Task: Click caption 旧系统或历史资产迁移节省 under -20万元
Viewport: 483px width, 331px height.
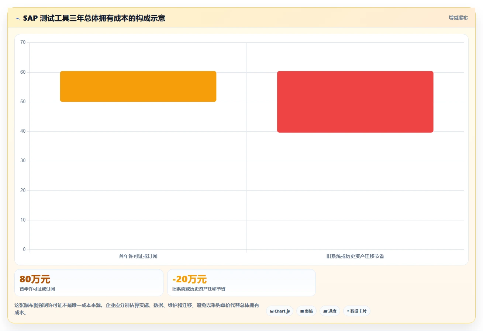Action: tap(199, 289)
